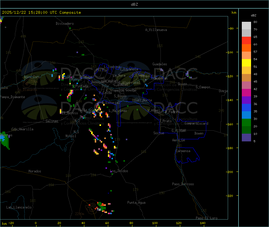This screenshot has width=269, height=227.
Task: Click the G_Campos map label
Action: tap(203, 87)
